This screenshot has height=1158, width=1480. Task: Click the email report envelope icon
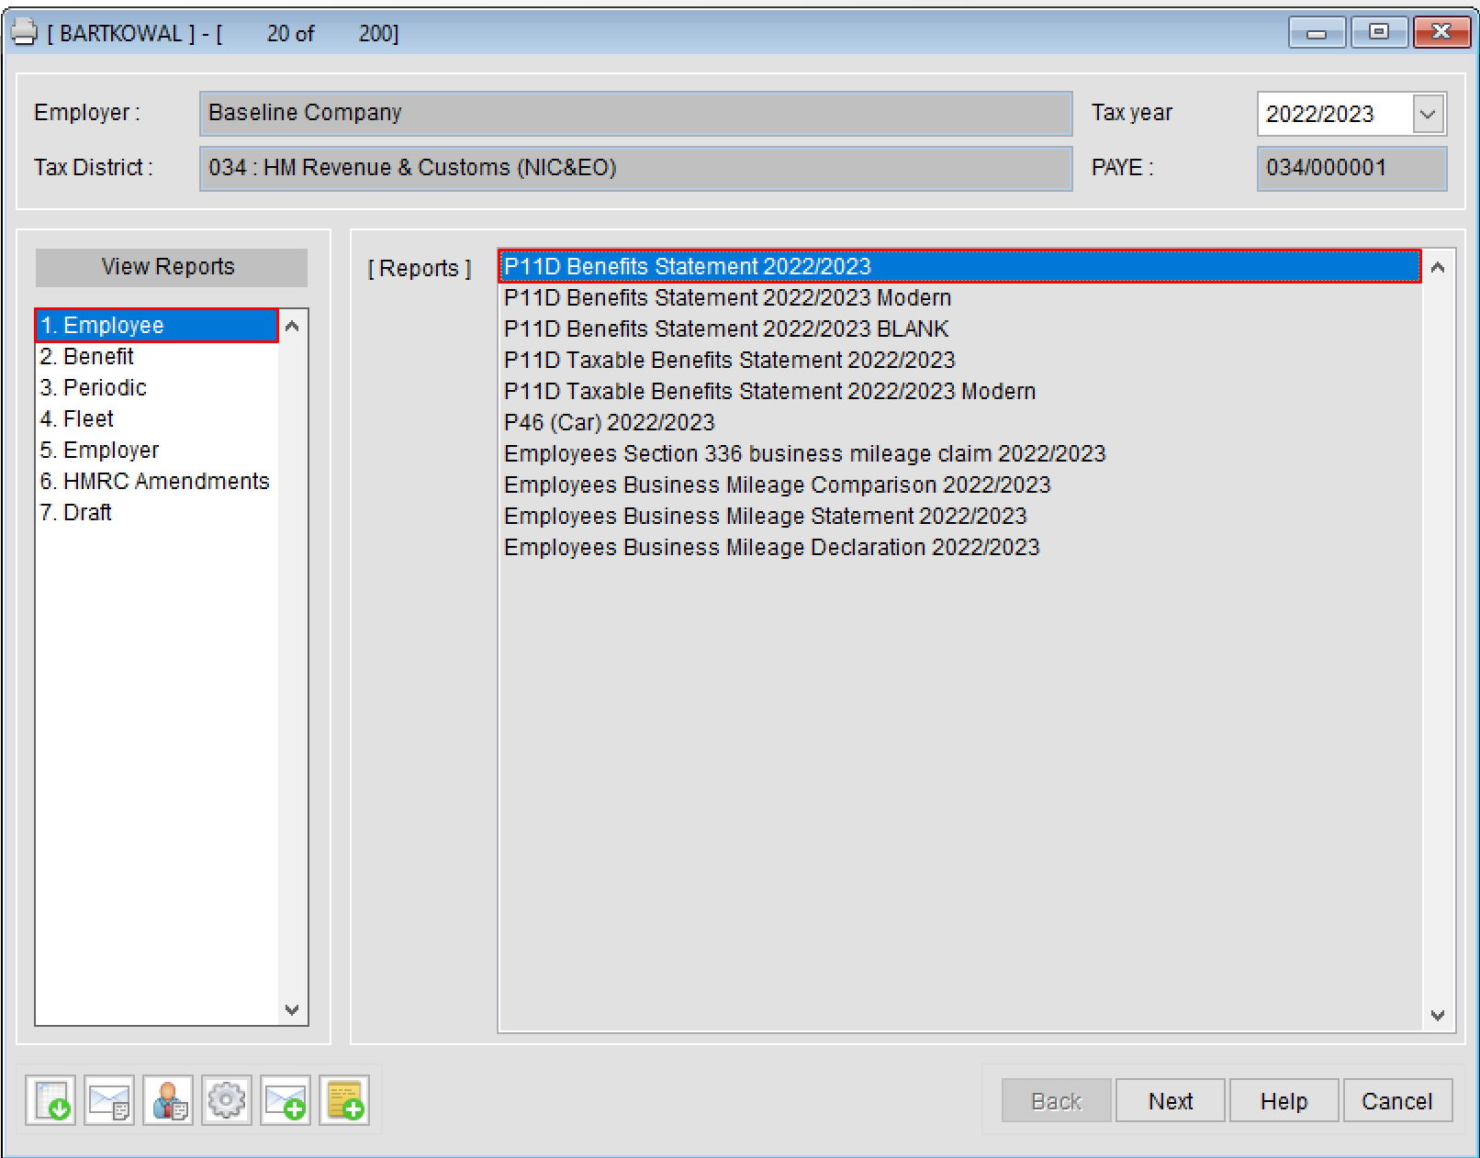109,1100
